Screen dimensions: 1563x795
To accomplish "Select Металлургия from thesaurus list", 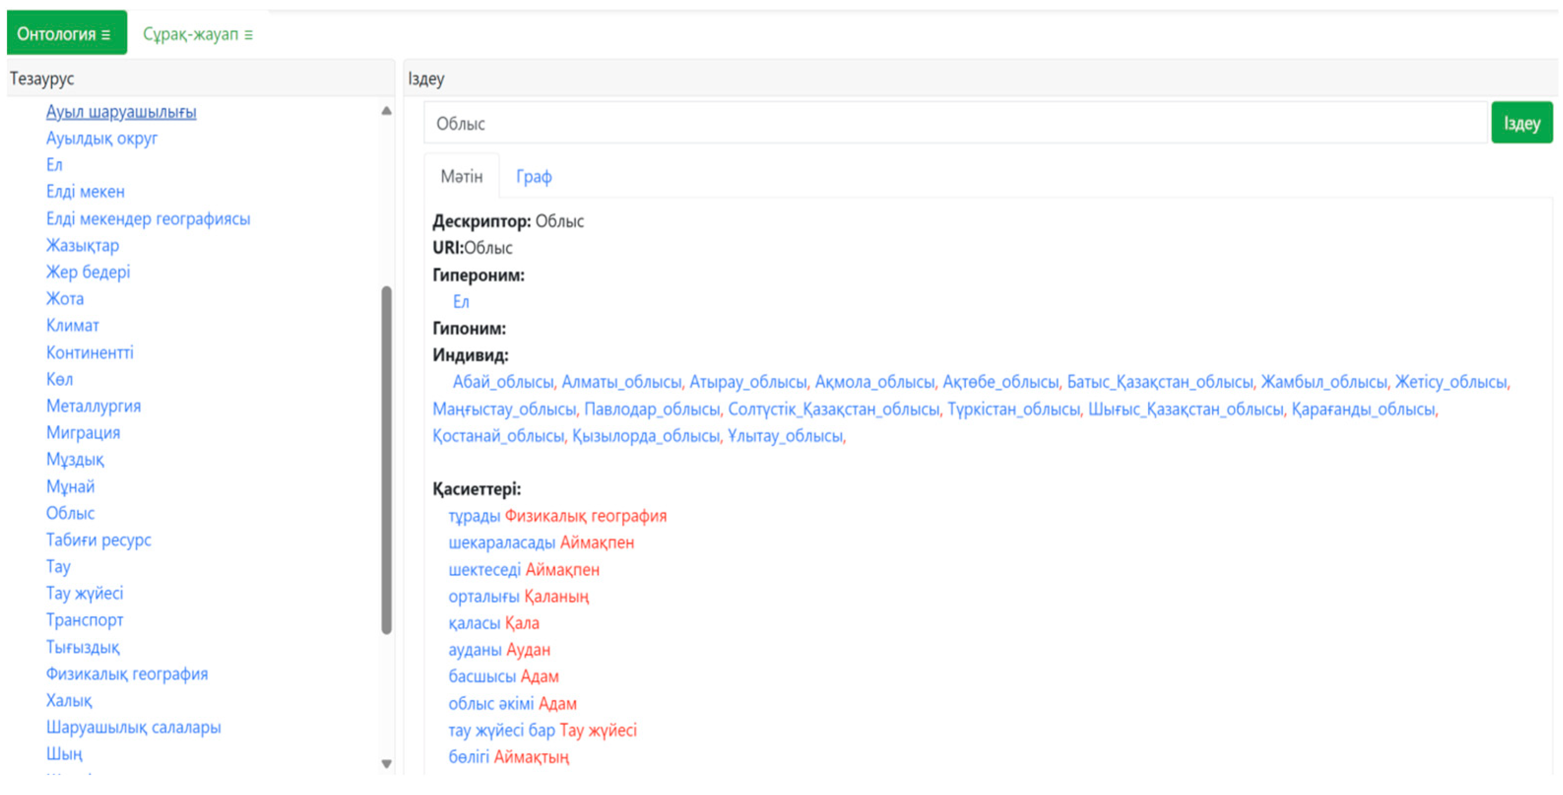I will 94,406.
